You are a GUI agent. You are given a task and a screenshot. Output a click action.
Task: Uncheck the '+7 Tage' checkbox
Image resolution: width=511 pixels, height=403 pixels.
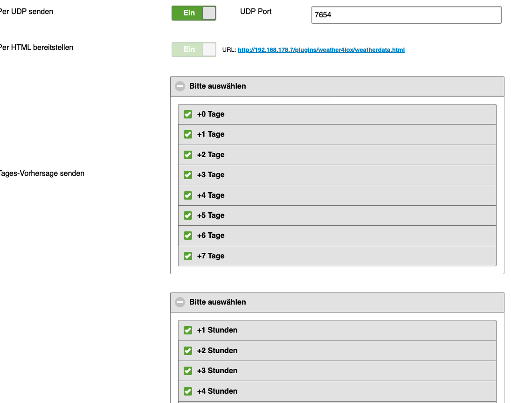188,256
